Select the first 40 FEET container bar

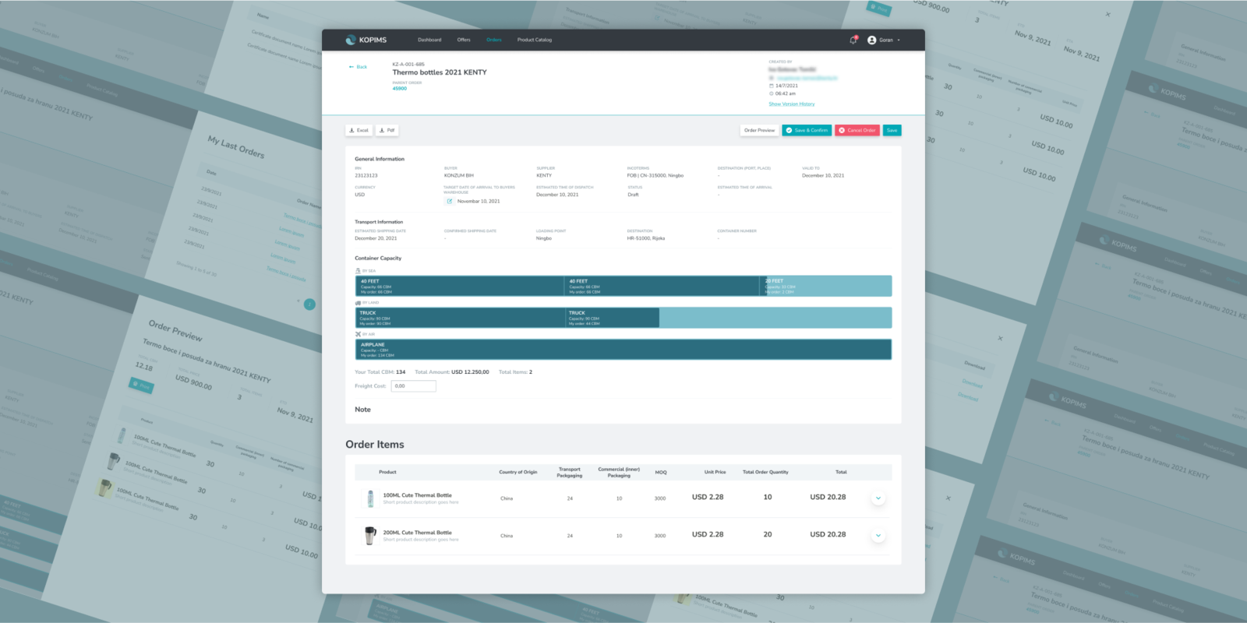[460, 286]
